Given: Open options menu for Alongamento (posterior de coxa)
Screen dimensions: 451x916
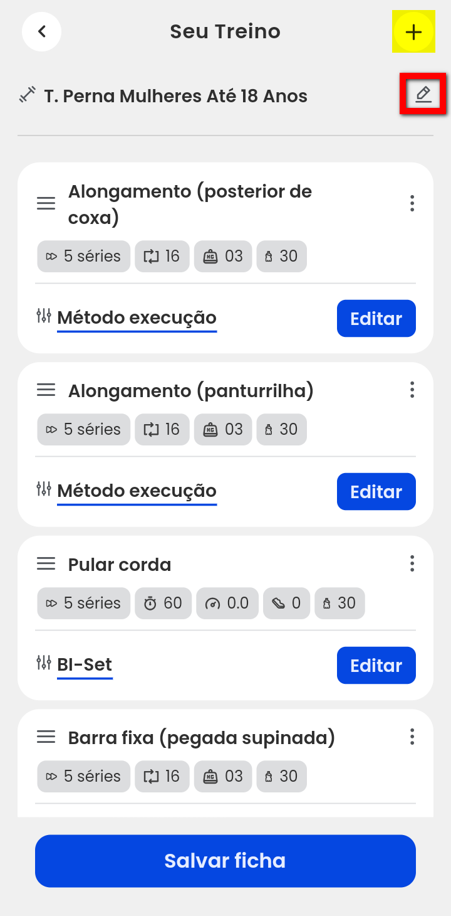Looking at the screenshot, I should click(x=412, y=203).
